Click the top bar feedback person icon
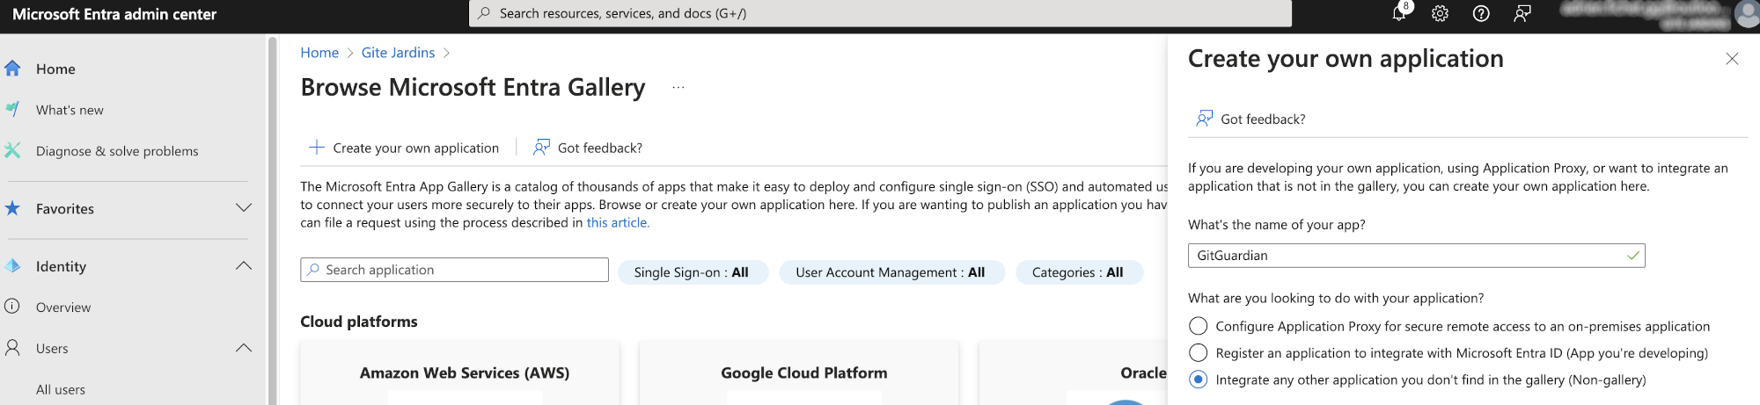 pyautogui.click(x=1522, y=13)
